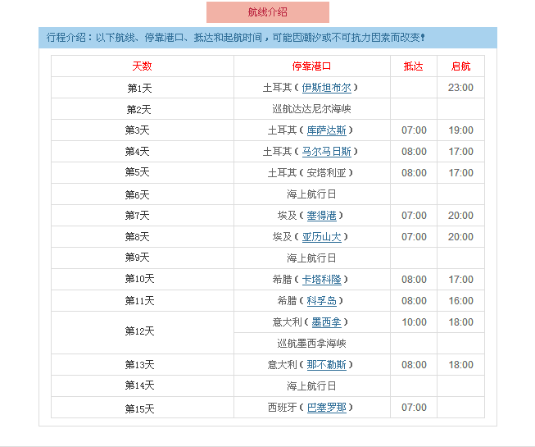
Task: Click the 第8天 row label
Action: click(x=137, y=237)
